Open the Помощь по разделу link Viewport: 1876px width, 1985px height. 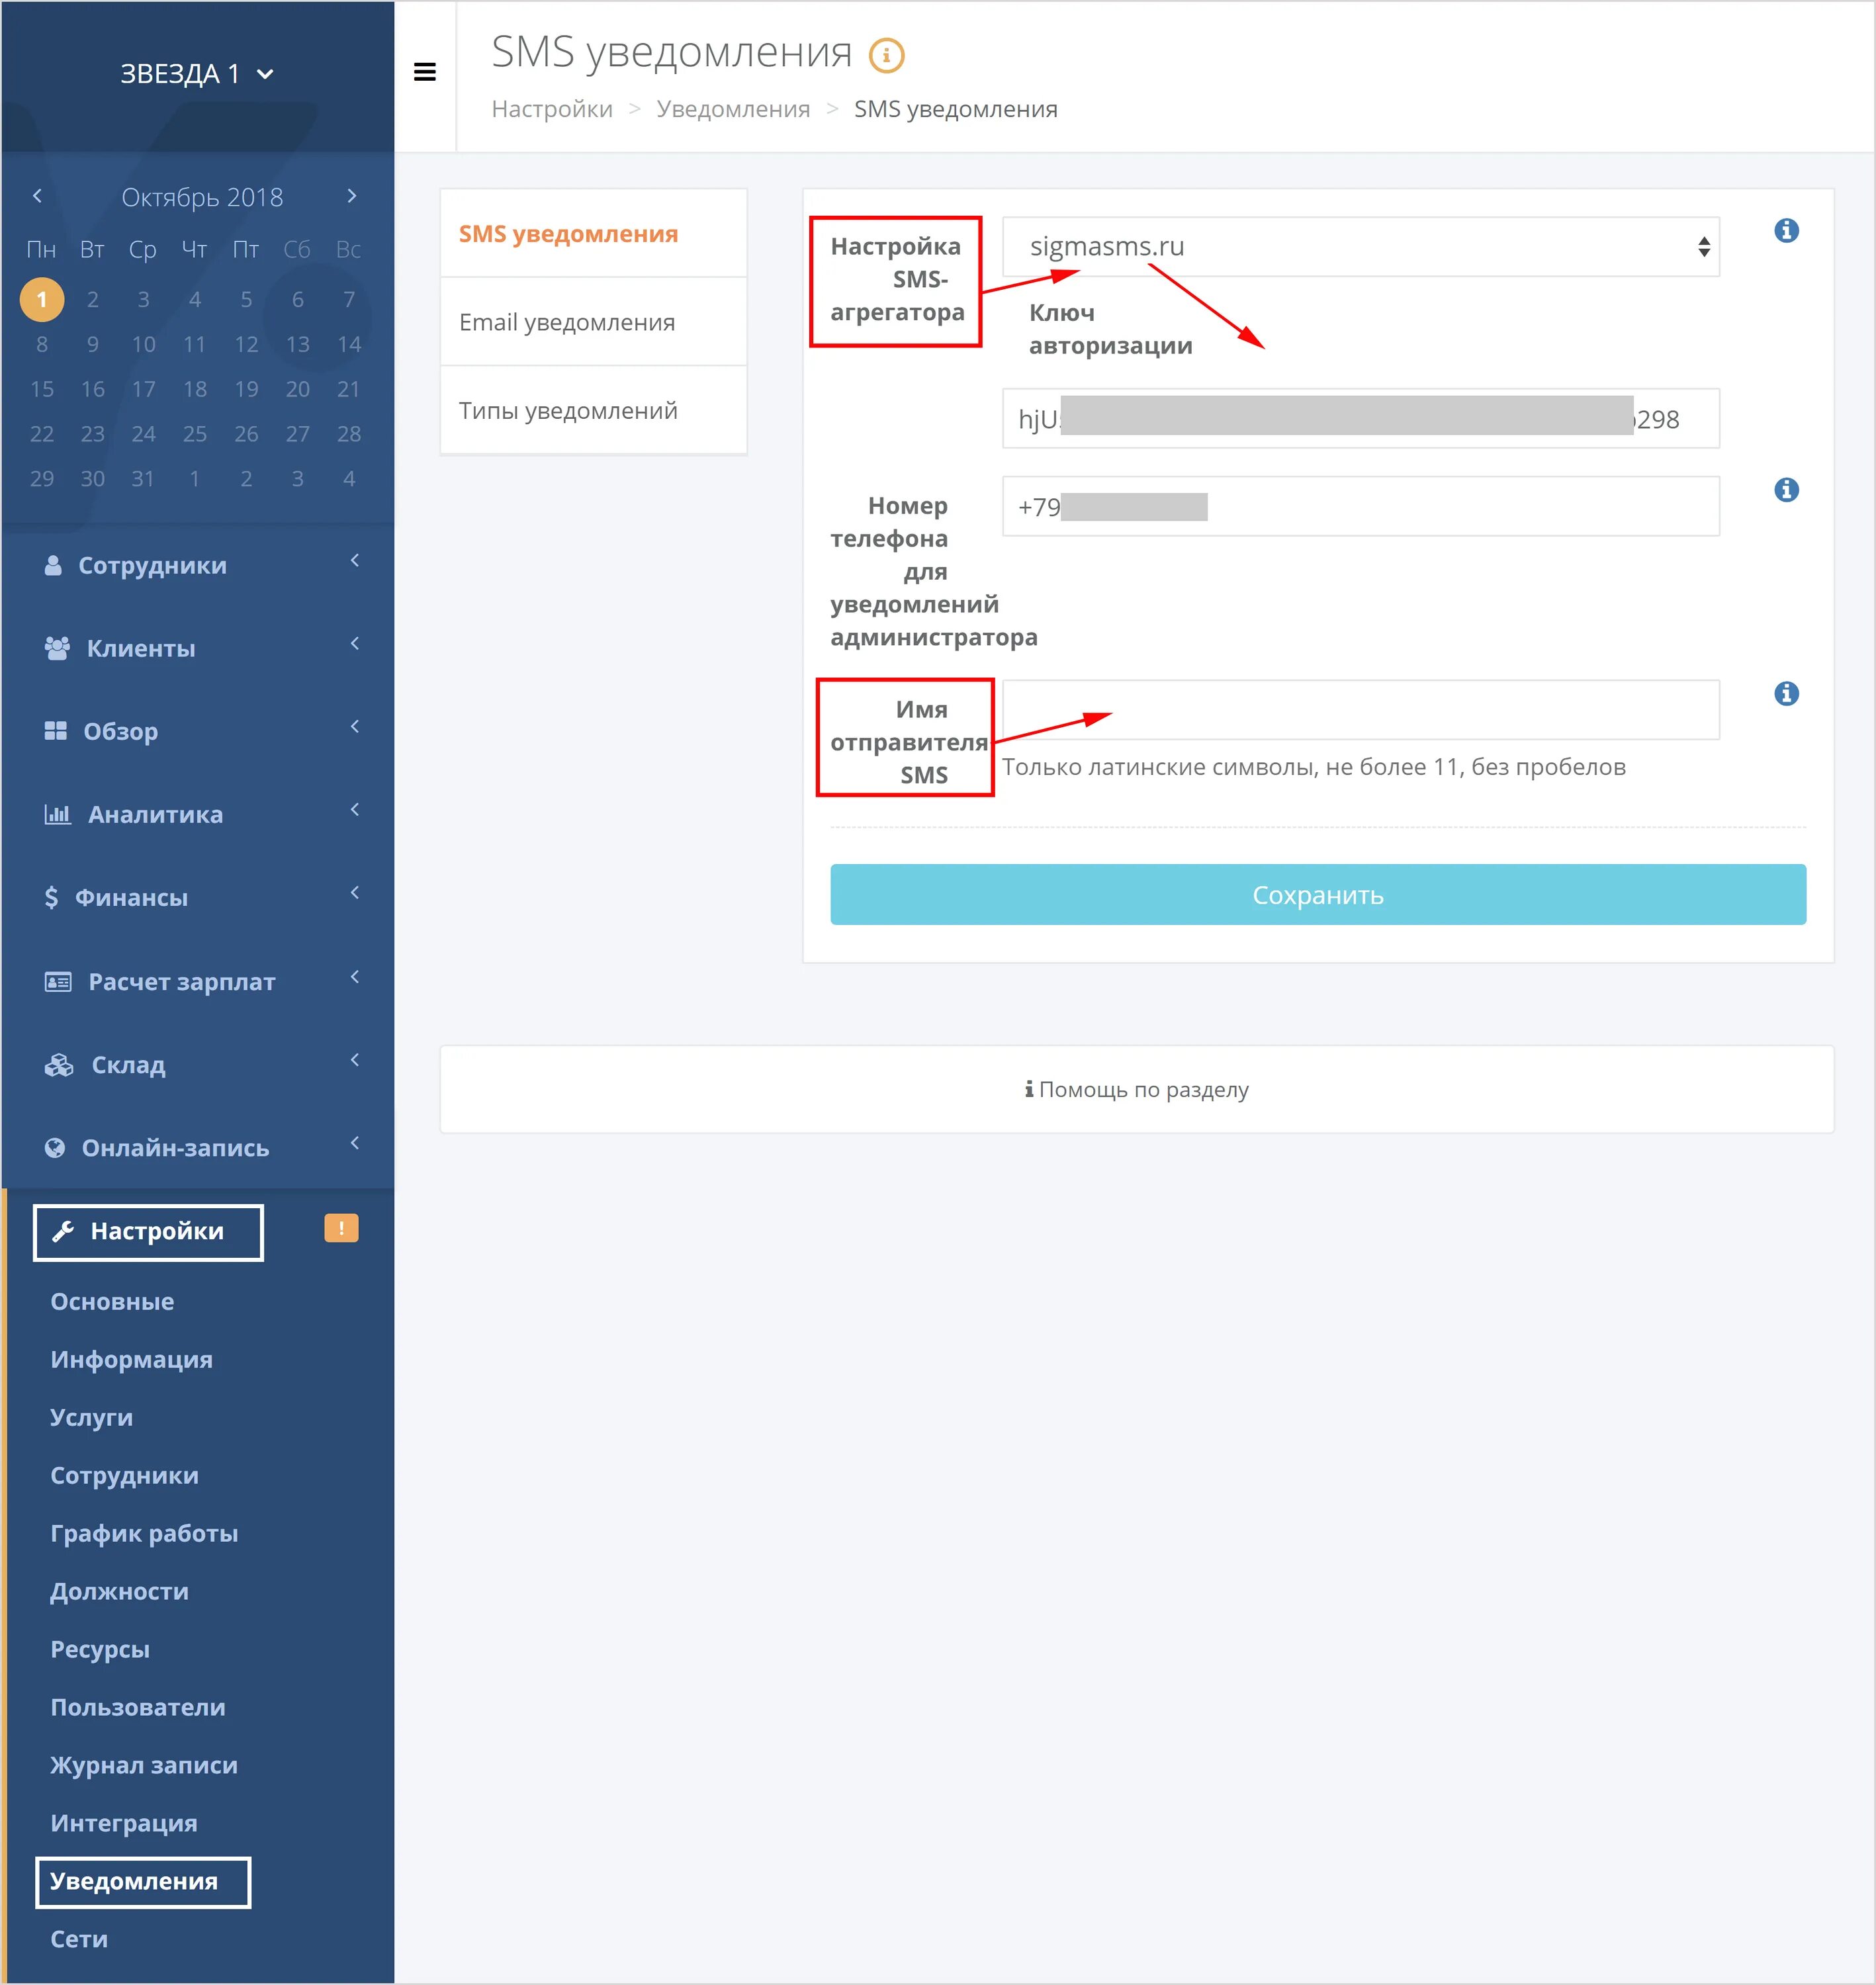[1137, 1089]
